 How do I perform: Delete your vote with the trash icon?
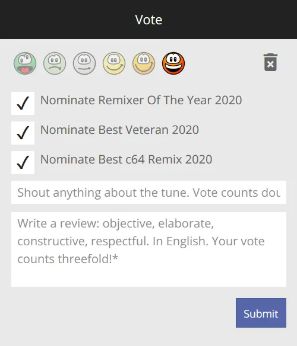[x=270, y=62]
